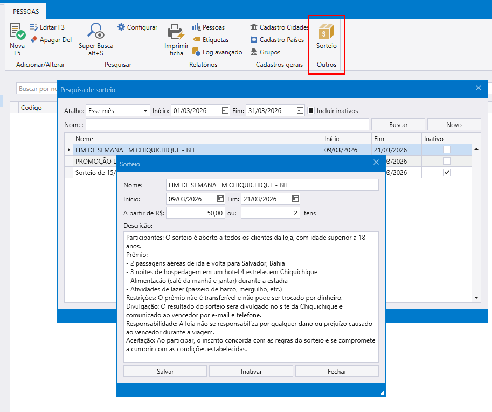Viewport: 492px width, 412px height.
Task: Select the PESSOAS ribbon tab
Action: [x=26, y=11]
